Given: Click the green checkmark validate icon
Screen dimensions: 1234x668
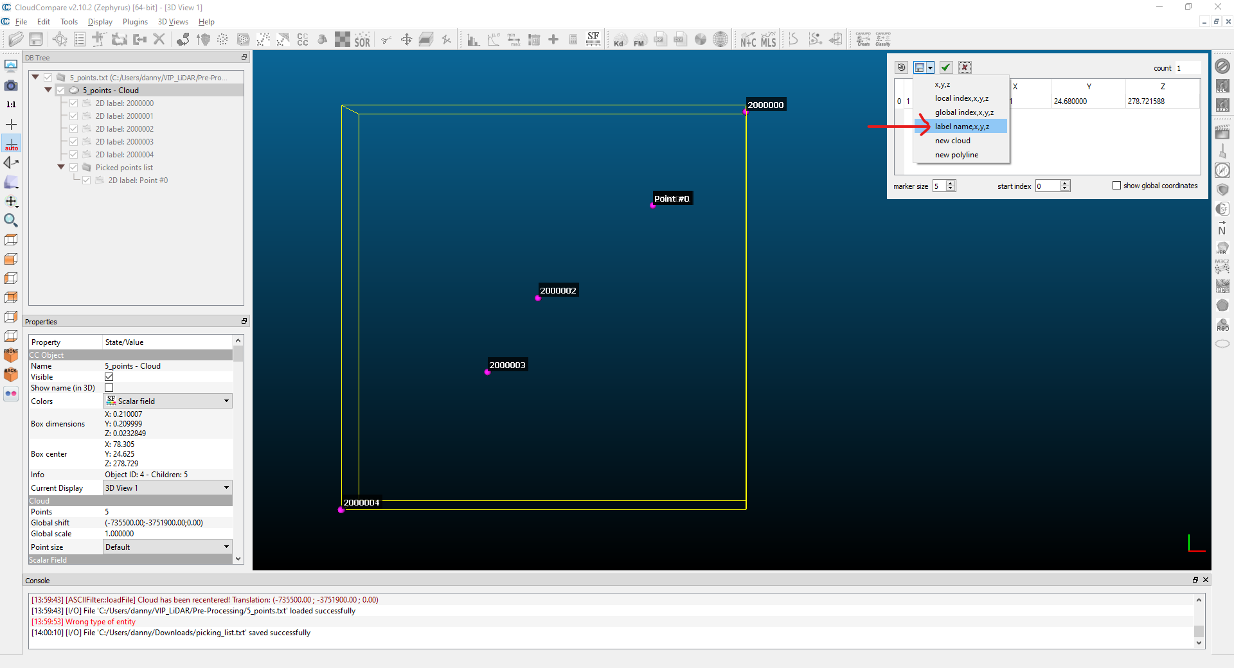Looking at the screenshot, I should click(945, 67).
